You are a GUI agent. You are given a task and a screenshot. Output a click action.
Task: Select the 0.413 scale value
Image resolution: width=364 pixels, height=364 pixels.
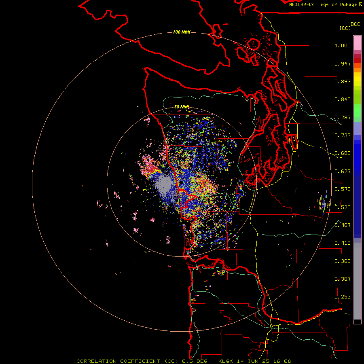click(343, 243)
